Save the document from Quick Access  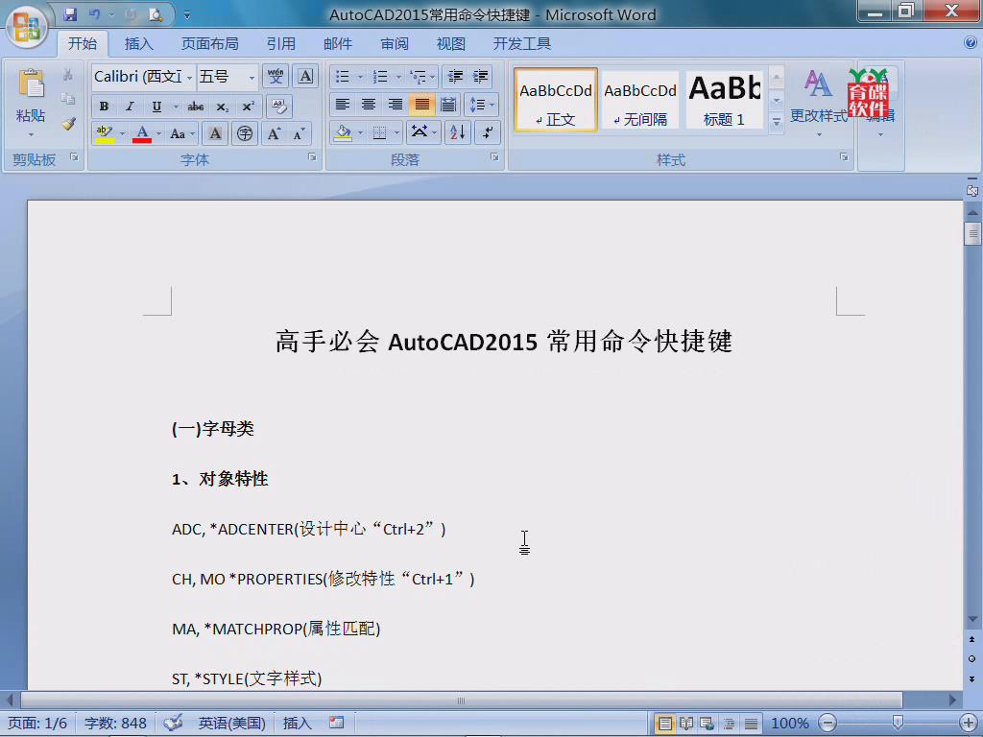tap(70, 13)
